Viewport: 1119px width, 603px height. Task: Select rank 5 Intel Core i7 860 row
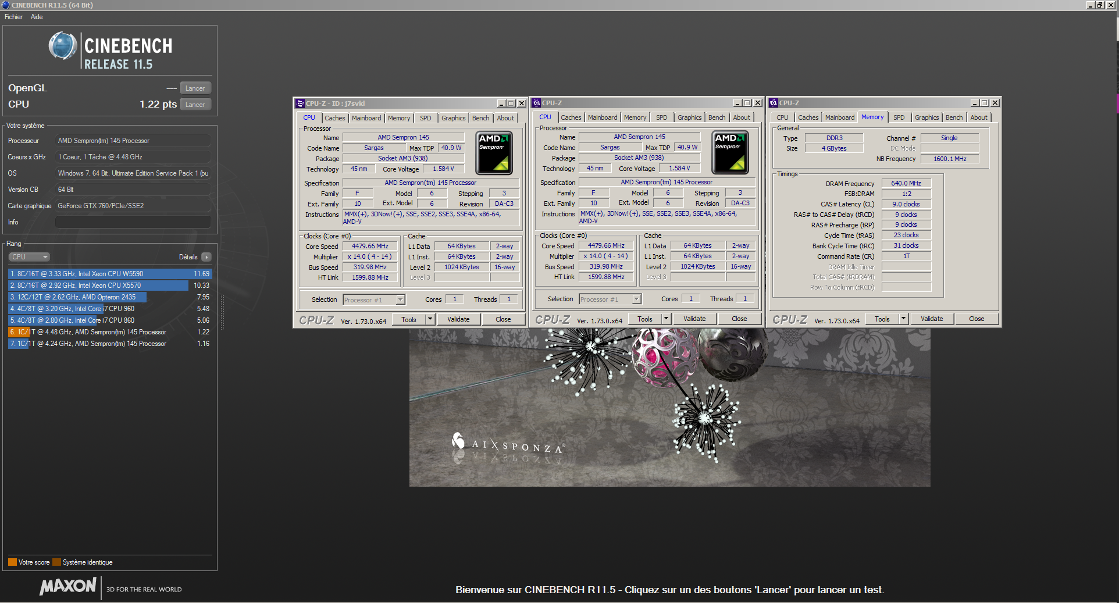coord(110,320)
